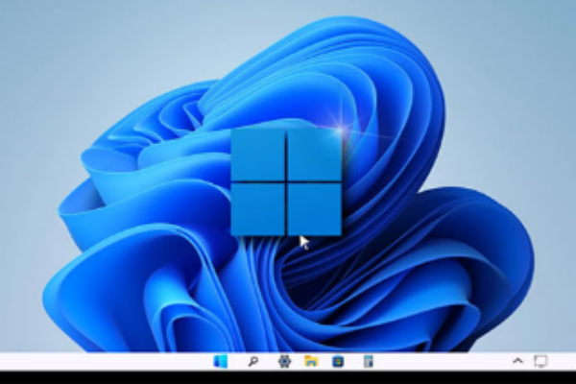576x384 pixels.
Task: Select the bottom-right pane of the Windows logo
Action: click(x=314, y=208)
